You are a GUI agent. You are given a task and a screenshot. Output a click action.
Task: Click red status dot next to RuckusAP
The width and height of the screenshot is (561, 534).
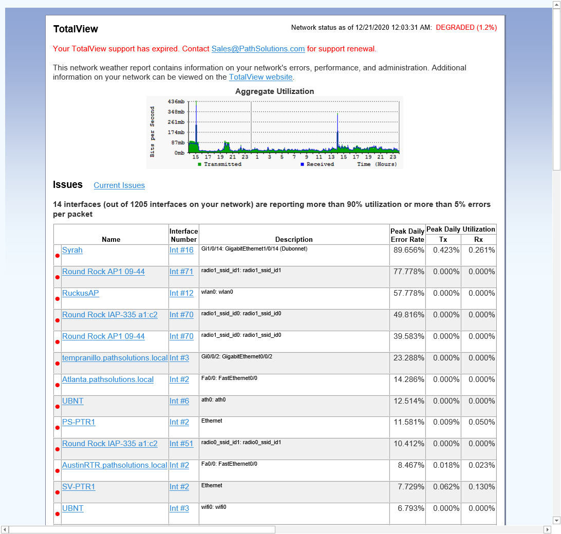(58, 299)
